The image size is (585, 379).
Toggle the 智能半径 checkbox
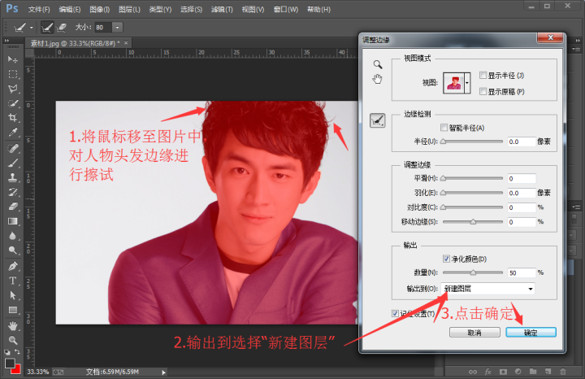[x=444, y=128]
